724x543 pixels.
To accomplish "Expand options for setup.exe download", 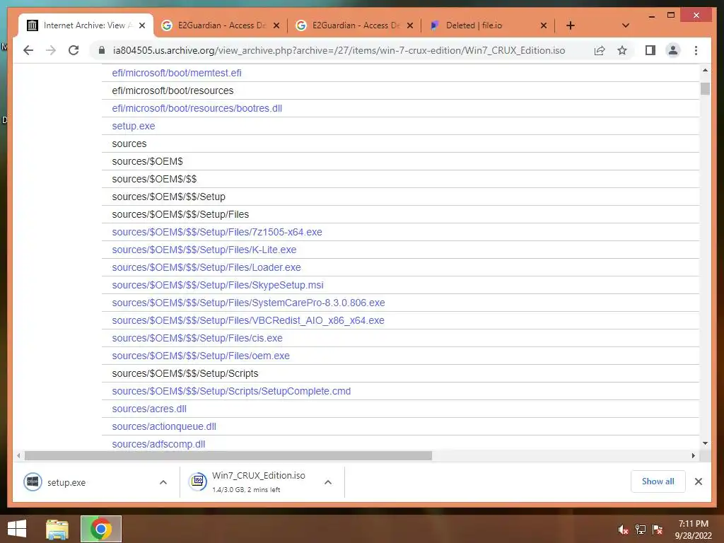I will coord(163,482).
